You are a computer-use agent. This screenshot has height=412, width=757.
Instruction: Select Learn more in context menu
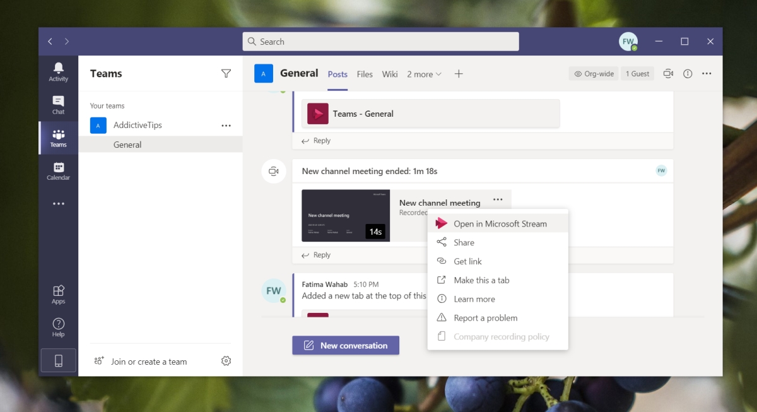click(498, 299)
